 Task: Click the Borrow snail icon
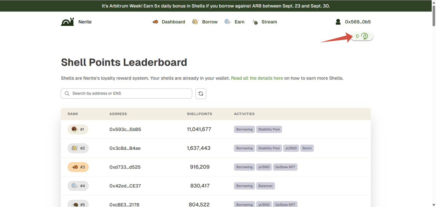click(x=195, y=22)
